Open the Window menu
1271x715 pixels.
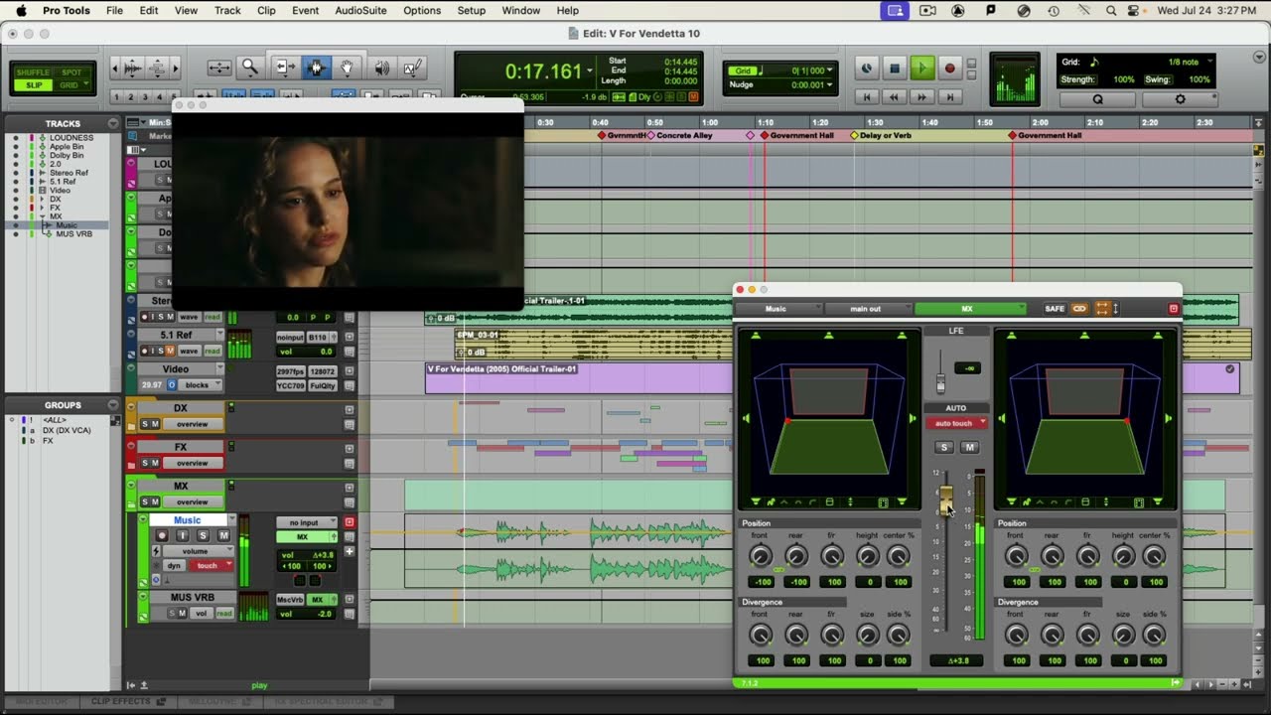521,11
